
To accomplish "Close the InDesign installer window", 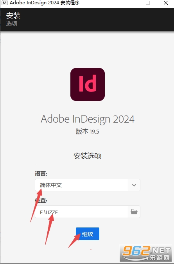I will click(166, 3).
